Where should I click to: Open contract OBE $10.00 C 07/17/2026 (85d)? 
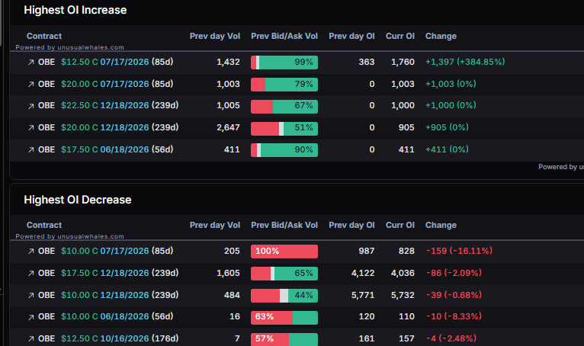[105, 251]
